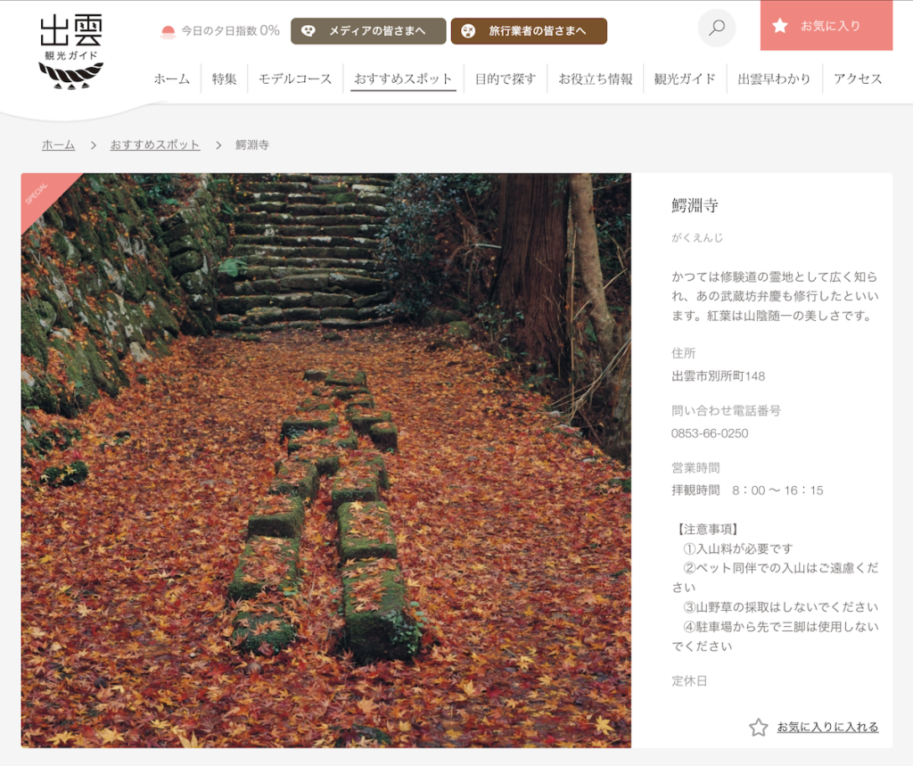Click the face icon in 旅行業者の皆さまへ

468,31
